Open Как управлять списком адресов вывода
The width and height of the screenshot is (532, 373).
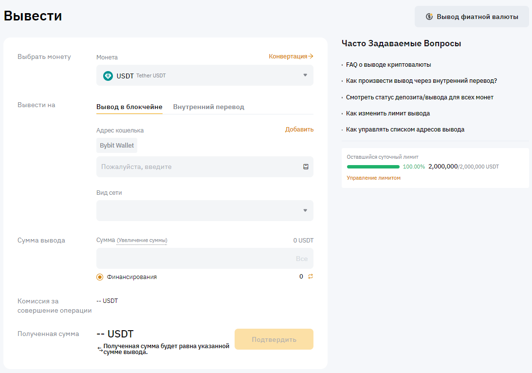tap(405, 130)
